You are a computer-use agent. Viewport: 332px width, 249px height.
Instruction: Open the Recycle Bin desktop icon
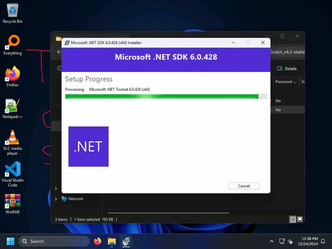[13, 13]
